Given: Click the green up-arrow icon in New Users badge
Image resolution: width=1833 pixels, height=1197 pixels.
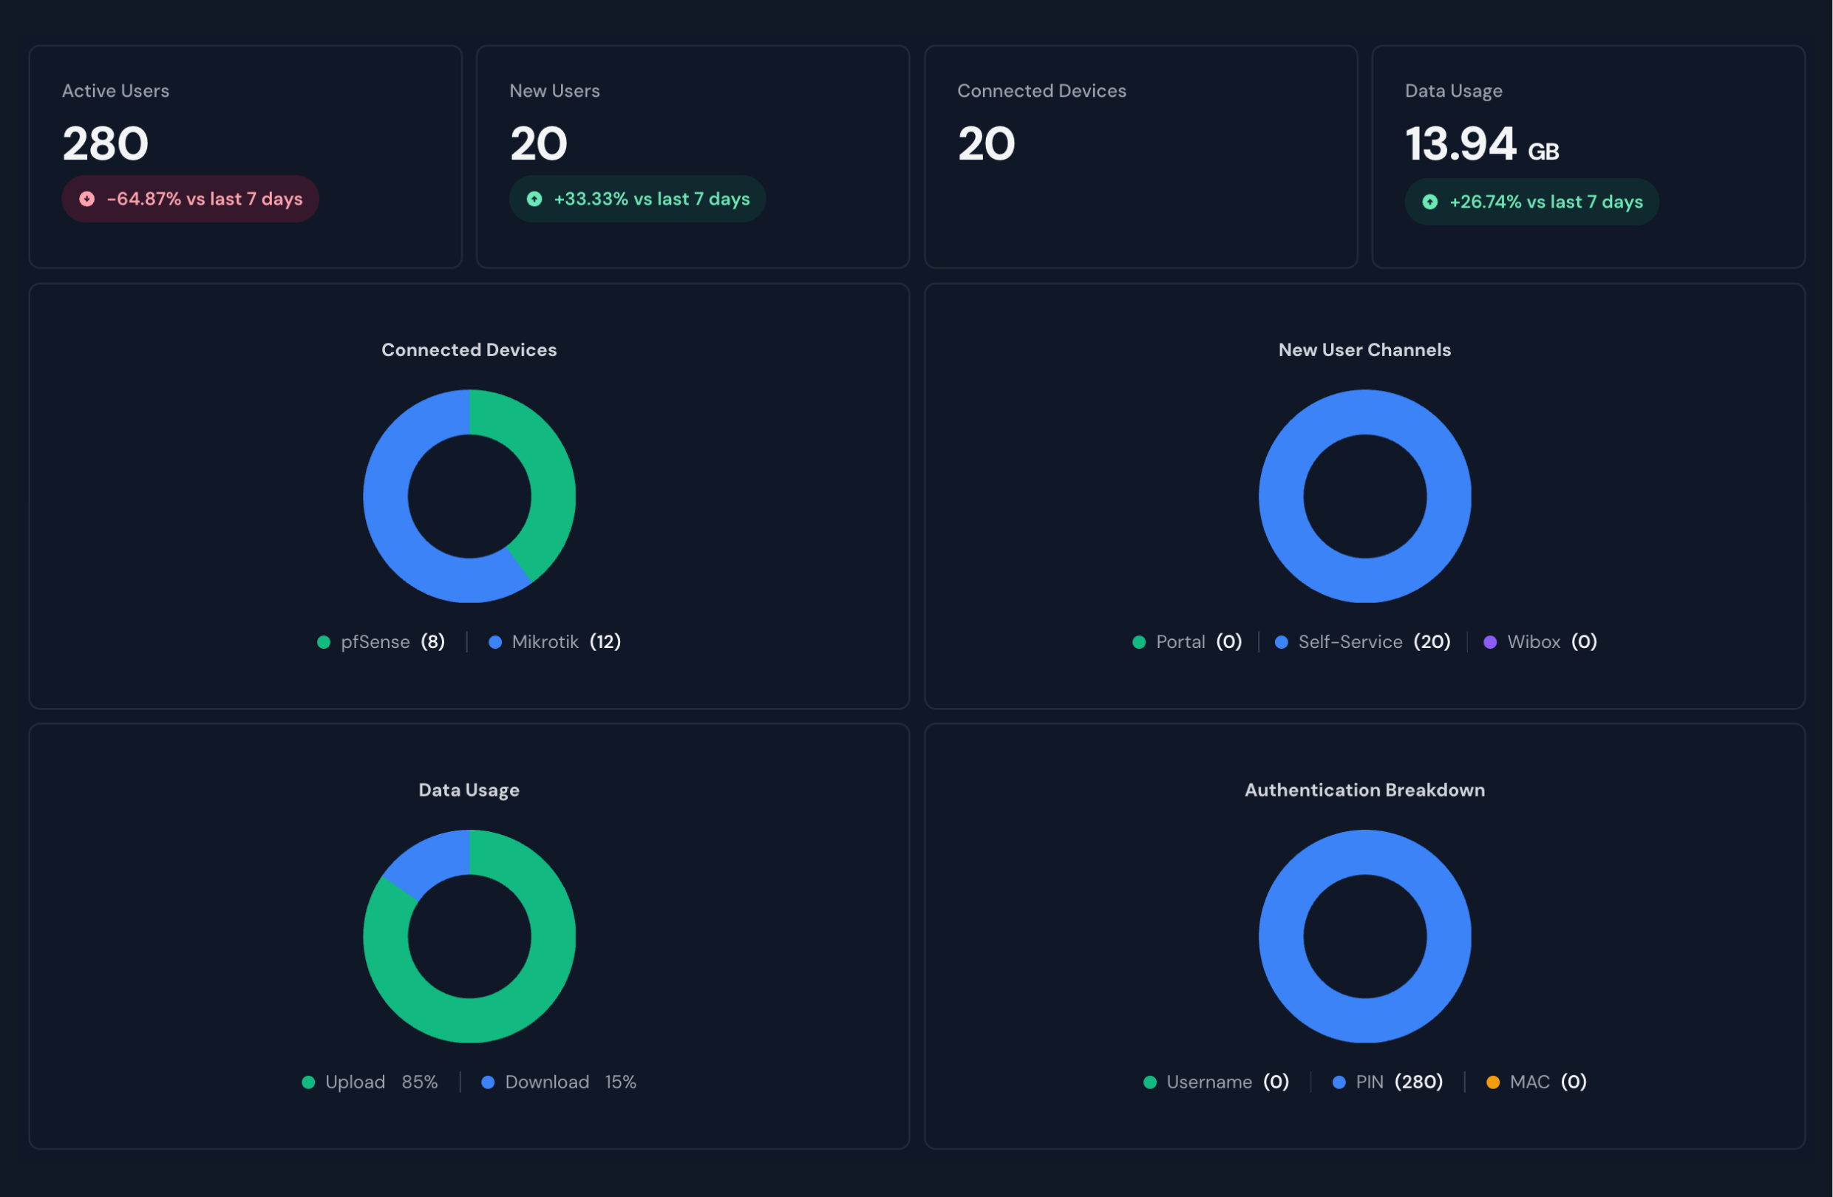Looking at the screenshot, I should 534,199.
